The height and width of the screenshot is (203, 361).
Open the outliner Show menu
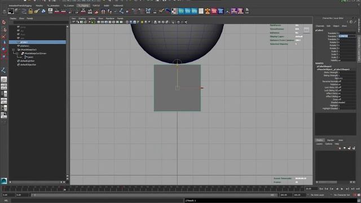[x=21, y=19]
